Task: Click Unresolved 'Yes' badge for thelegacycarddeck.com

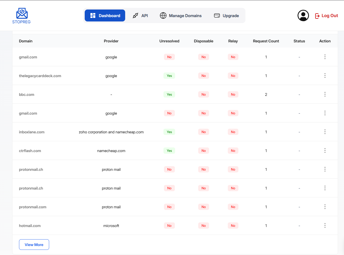Action: point(169,75)
